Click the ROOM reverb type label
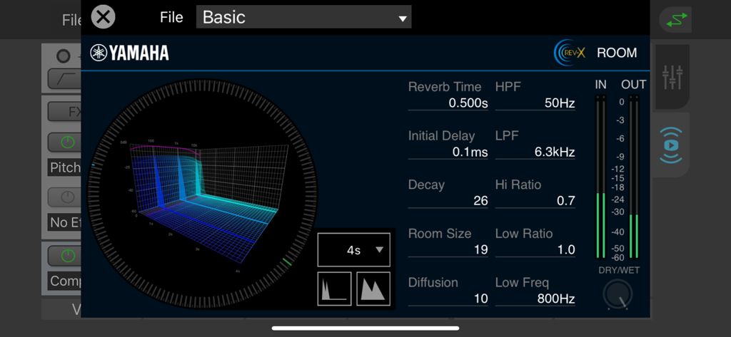This screenshot has width=731, height=337. coord(617,53)
